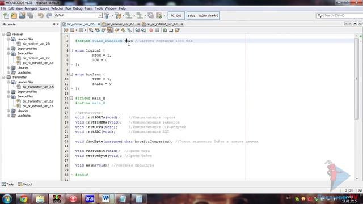Click the New Project toolbar icon

coord(14,15)
